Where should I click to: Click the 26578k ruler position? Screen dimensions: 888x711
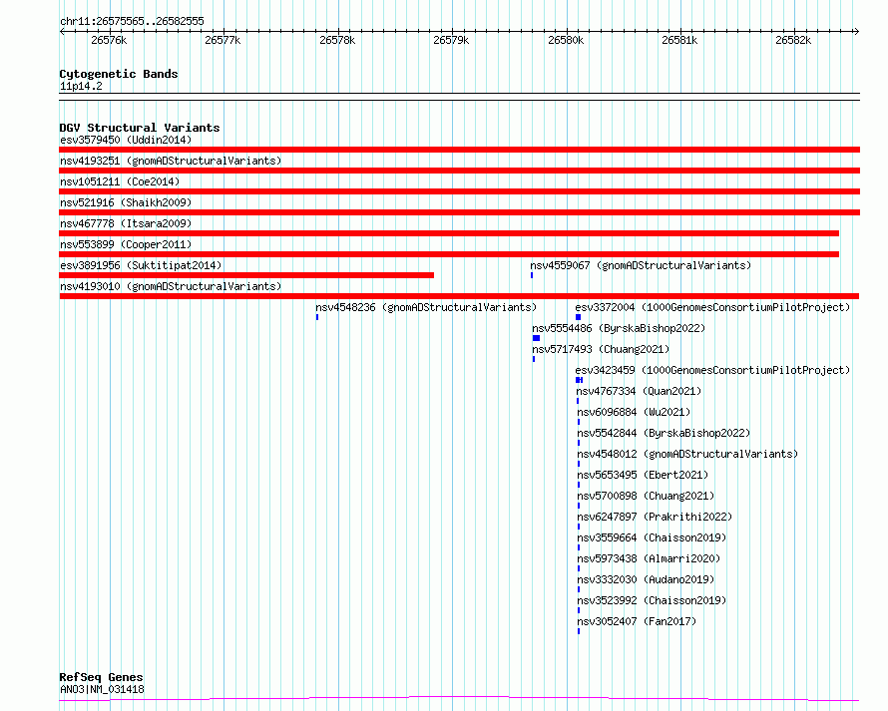tap(337, 40)
